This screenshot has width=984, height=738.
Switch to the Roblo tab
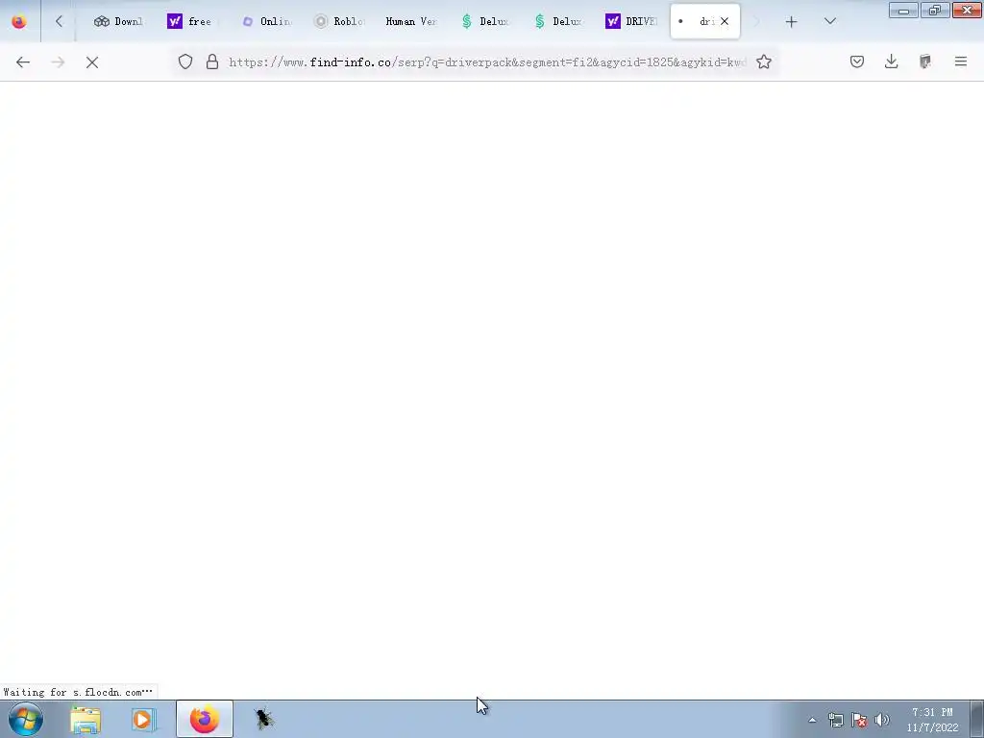(x=339, y=21)
